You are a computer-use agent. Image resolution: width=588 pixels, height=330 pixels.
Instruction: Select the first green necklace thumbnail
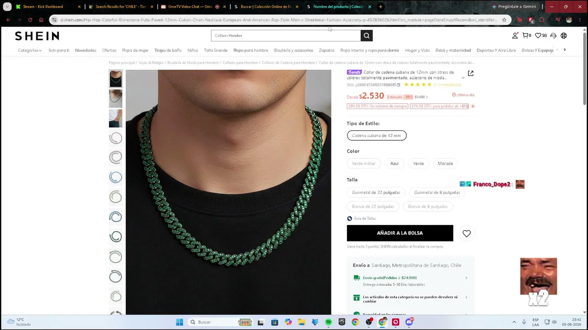[116, 79]
